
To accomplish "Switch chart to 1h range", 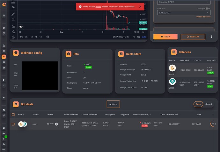I will tap(36, 37).
